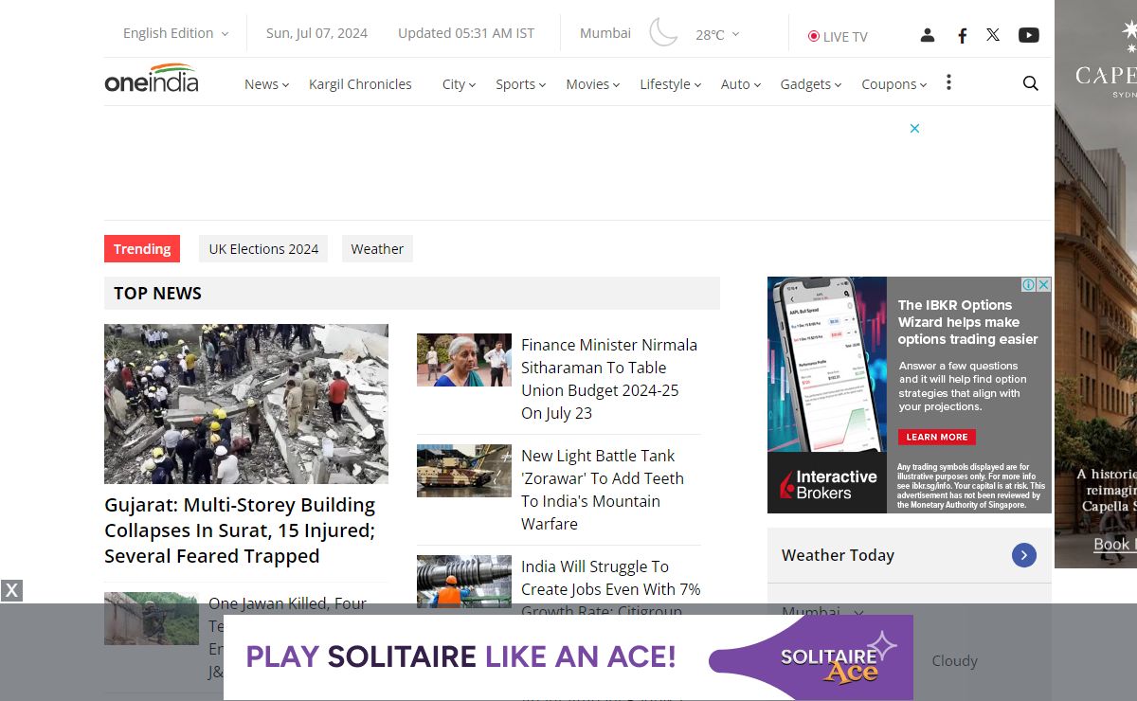This screenshot has width=1137, height=701.
Task: Click the AdChoices icon on IBKR ad
Action: (x=1028, y=284)
